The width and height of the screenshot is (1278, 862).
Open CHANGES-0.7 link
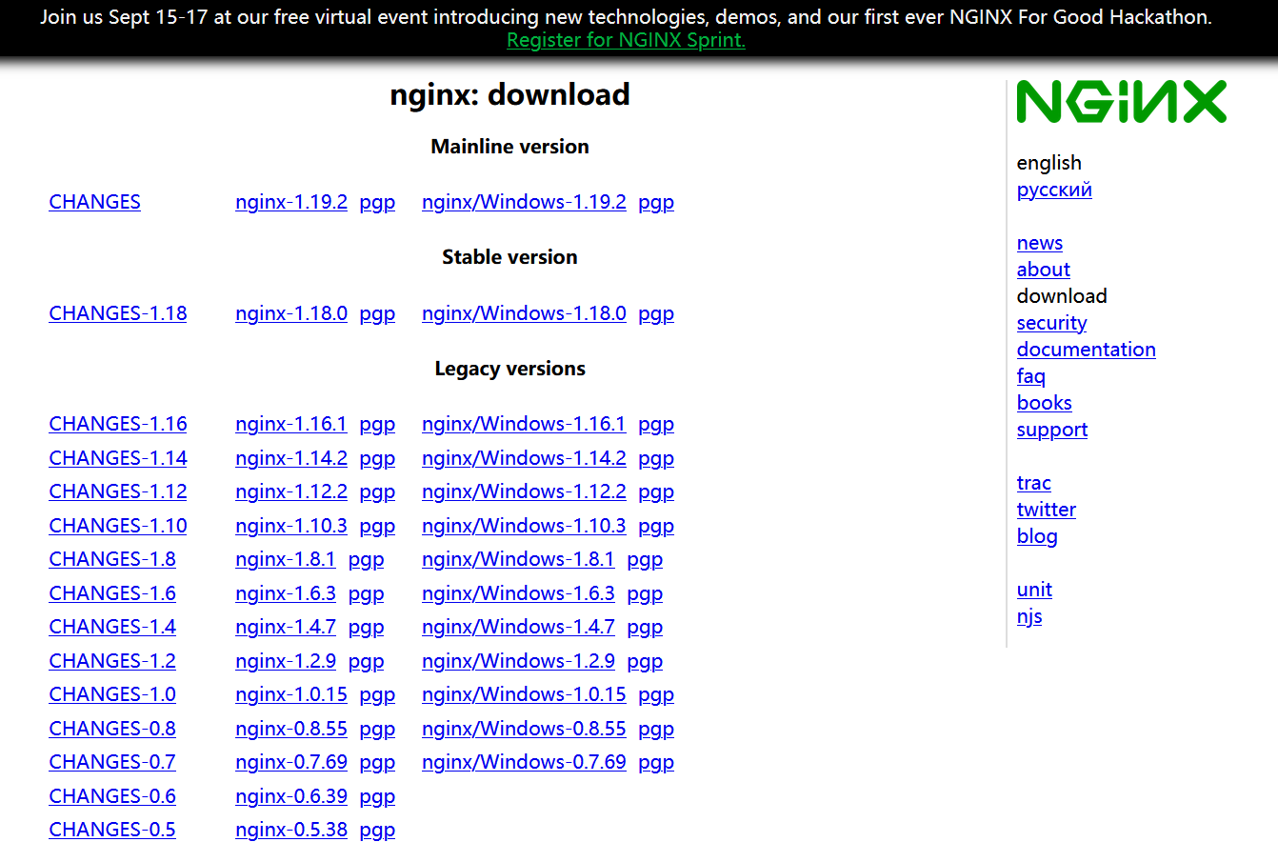[x=112, y=762]
